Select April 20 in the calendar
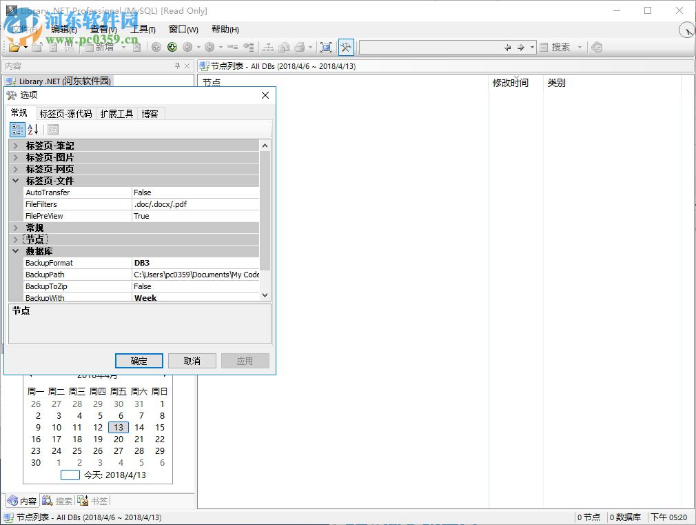Image resolution: width=696 pixels, height=525 pixels. click(x=118, y=439)
